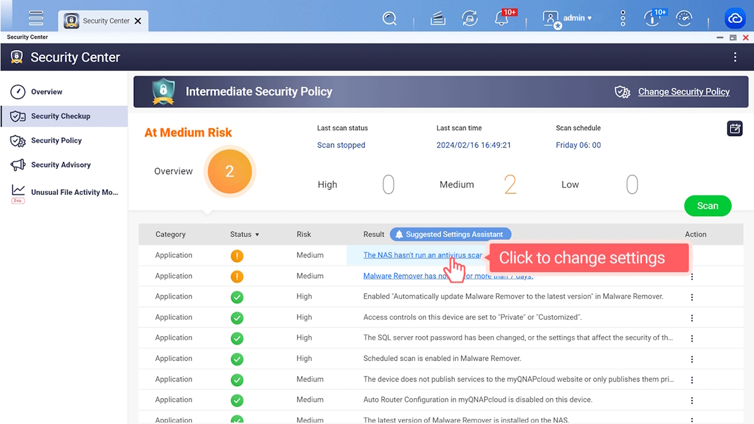Open the background tasks icon
This screenshot has height=424, width=754.
click(x=438, y=19)
